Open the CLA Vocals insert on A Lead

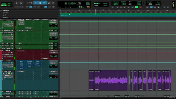click(x=29, y=61)
